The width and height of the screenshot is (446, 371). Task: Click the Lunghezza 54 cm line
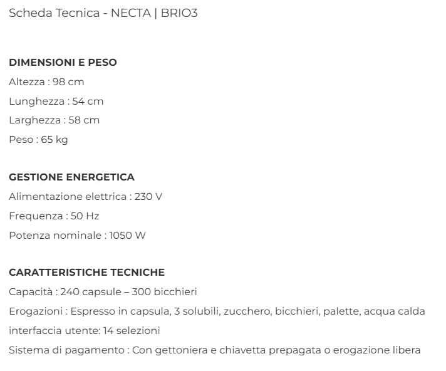[56, 102]
